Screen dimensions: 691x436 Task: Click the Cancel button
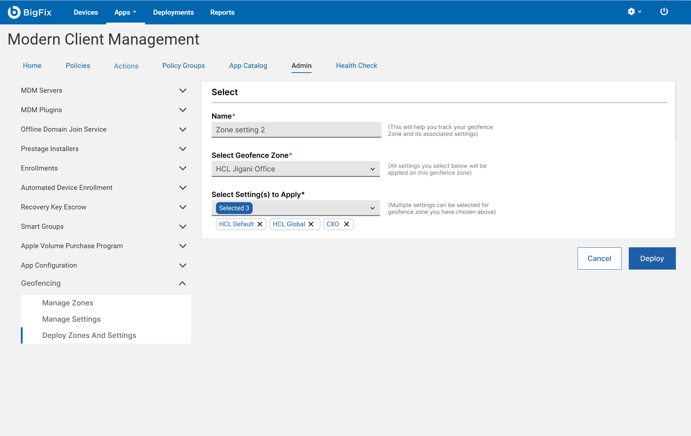(599, 258)
